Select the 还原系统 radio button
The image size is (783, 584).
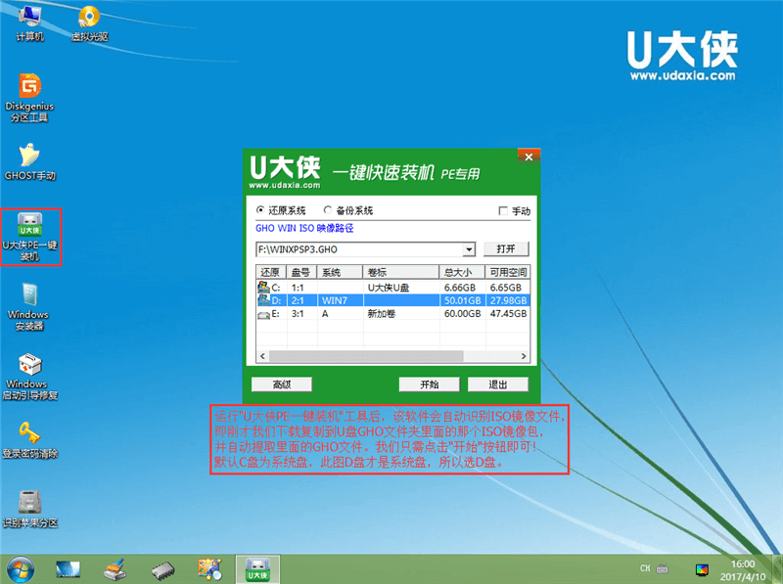tap(260, 210)
